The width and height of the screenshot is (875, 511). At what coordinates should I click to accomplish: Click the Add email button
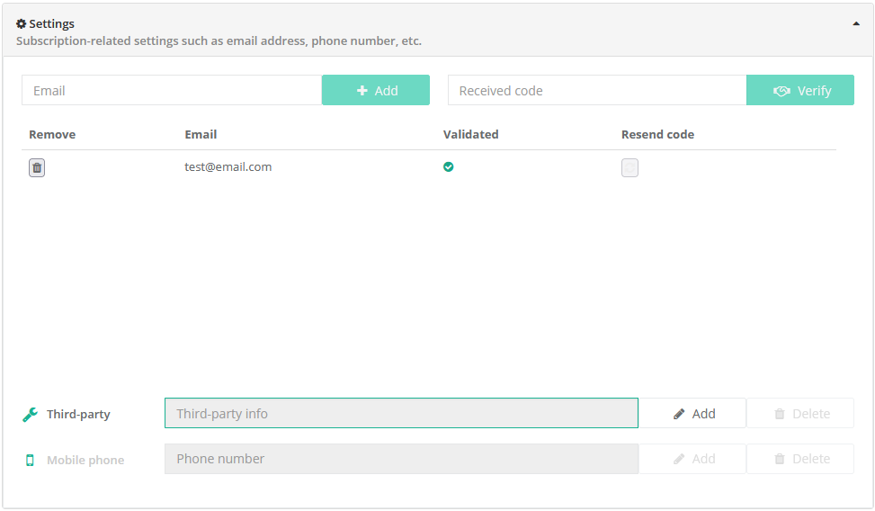(x=376, y=90)
